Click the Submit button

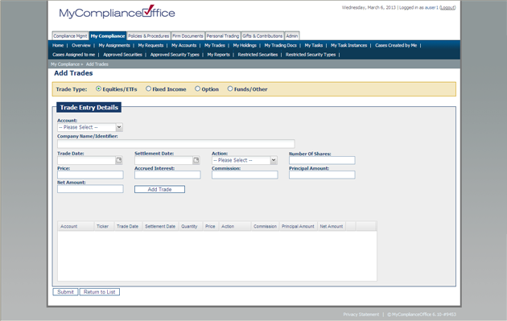[x=65, y=292]
